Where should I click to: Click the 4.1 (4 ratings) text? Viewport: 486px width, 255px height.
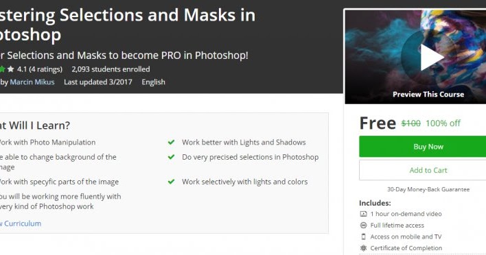click(40, 69)
